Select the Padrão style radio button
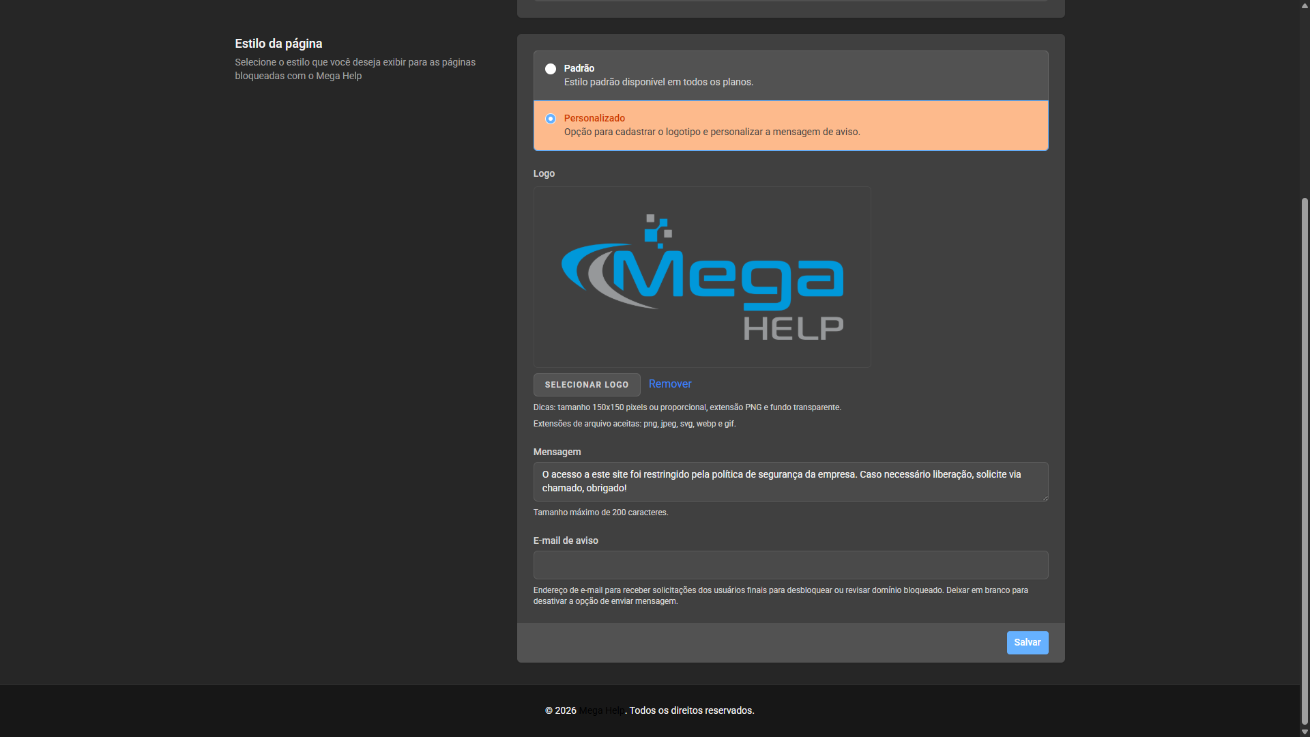 [x=551, y=69]
